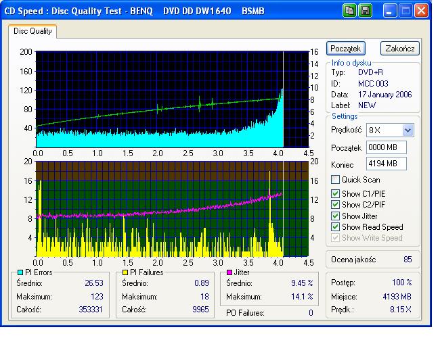Click inside the lower PI Failures graph
The height and width of the screenshot is (338, 440).
coord(173,209)
